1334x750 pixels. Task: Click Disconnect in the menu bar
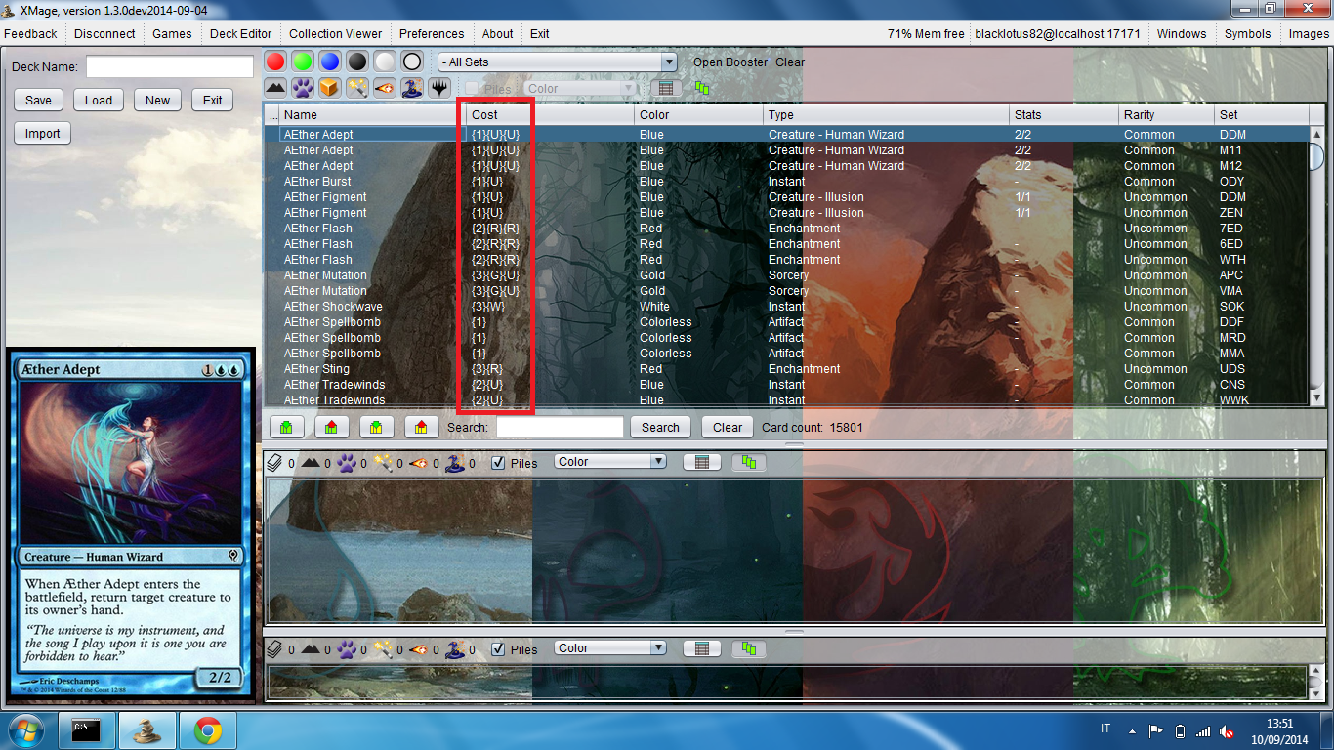[104, 33]
